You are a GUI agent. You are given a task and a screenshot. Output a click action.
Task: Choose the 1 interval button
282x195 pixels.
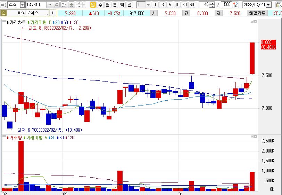[155, 5]
